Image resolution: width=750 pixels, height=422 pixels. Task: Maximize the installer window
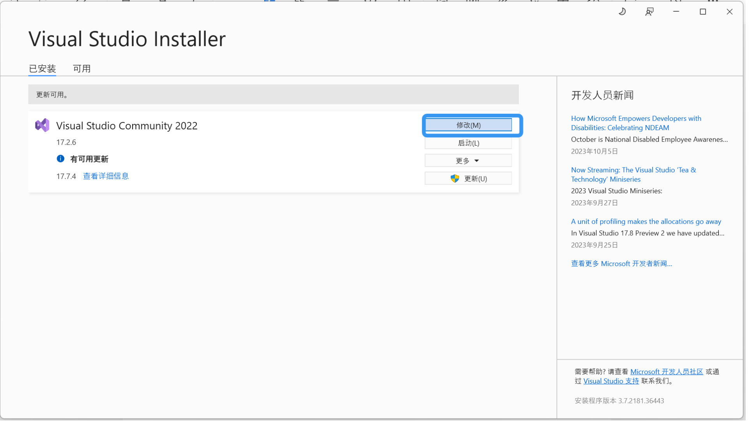point(703,12)
